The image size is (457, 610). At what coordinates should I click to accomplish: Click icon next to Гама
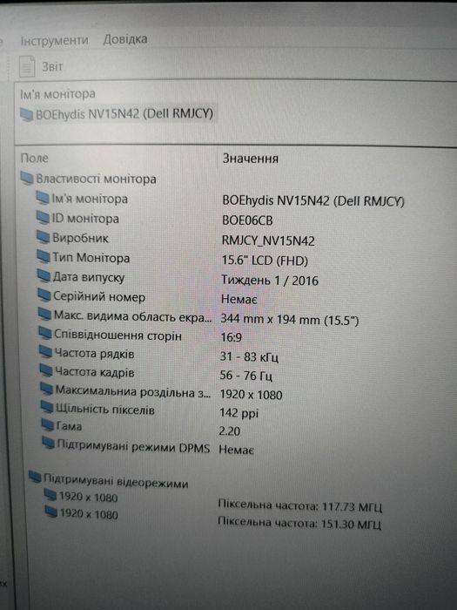[x=48, y=425]
